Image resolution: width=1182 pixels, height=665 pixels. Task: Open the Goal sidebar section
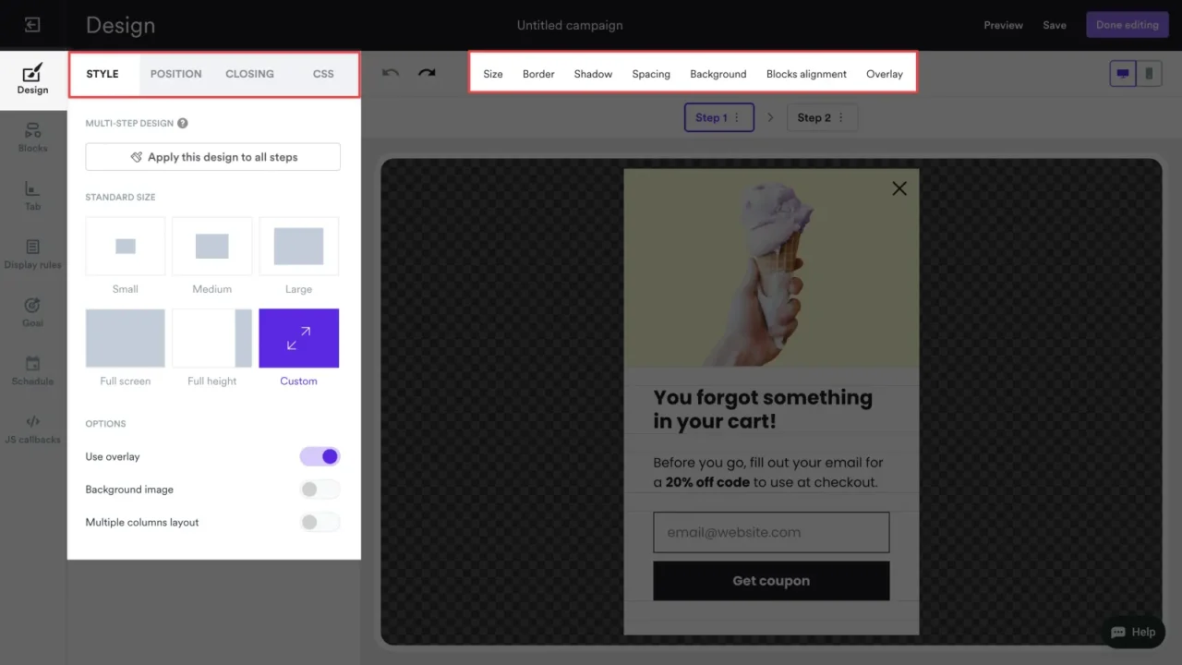click(32, 312)
